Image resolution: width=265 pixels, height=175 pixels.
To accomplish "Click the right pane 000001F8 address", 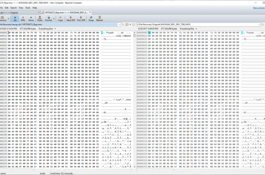I will click(142, 100).
